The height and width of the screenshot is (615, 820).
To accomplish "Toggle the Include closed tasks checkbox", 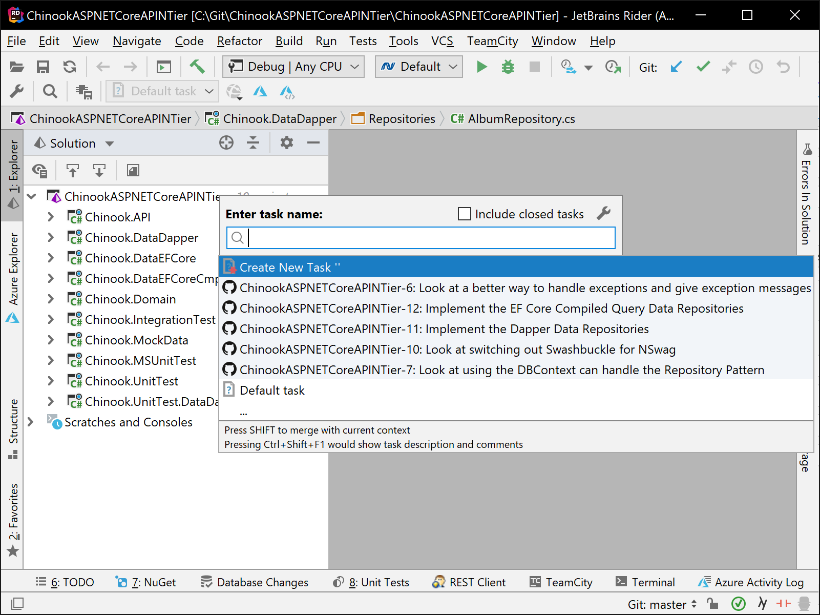I will pos(465,214).
